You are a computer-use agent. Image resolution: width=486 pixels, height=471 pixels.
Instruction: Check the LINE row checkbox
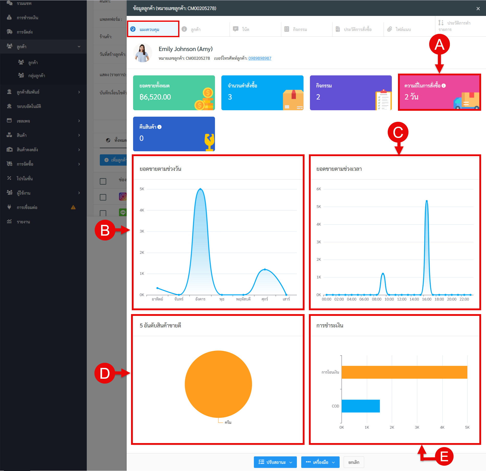[103, 213]
